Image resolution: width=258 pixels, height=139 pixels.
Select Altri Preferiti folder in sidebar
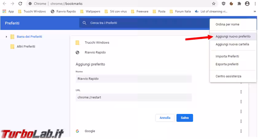[26, 47]
